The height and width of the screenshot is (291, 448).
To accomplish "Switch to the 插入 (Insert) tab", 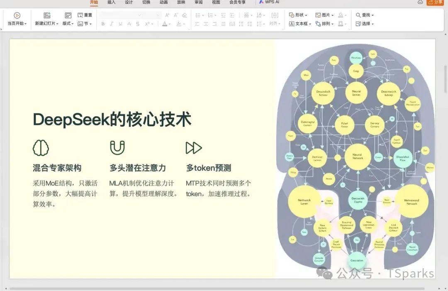I will pyautogui.click(x=112, y=2).
